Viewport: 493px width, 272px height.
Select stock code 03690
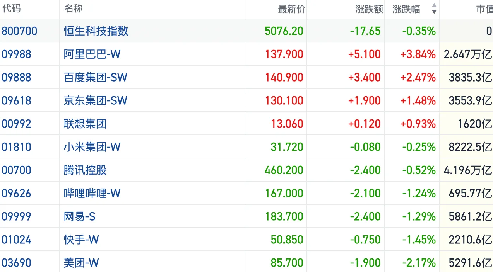coord(16,263)
